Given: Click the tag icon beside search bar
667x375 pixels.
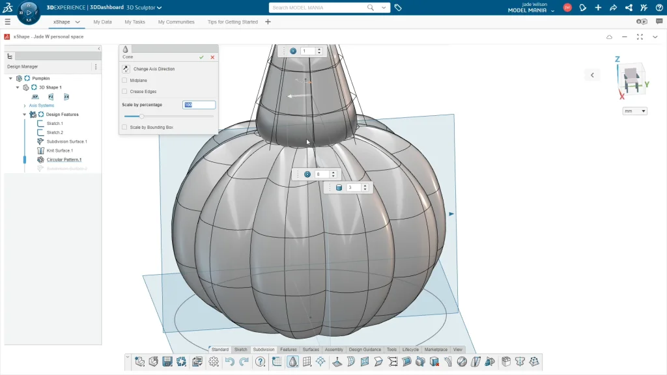Looking at the screenshot, I should 398,8.
